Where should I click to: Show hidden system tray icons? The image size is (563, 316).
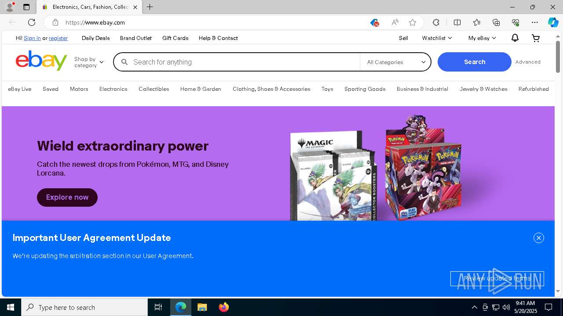[x=474, y=307]
